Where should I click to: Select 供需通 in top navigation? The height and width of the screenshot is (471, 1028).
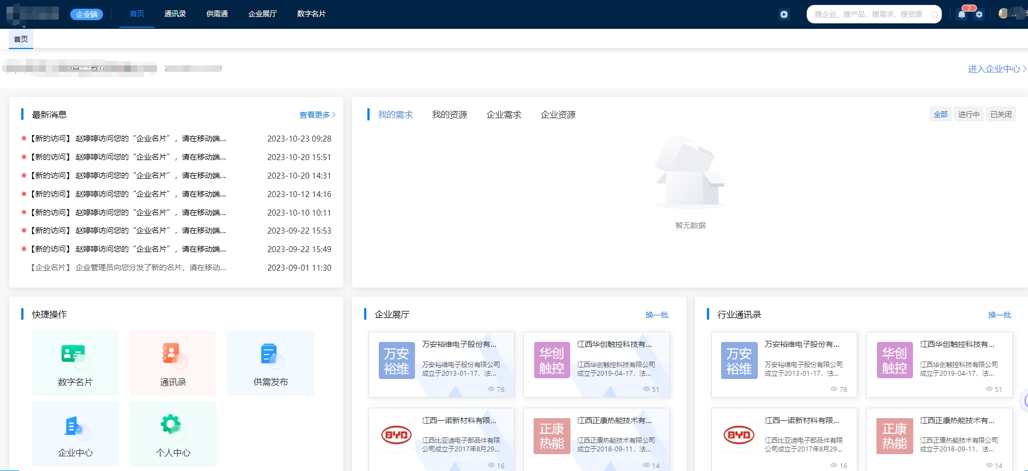217,14
